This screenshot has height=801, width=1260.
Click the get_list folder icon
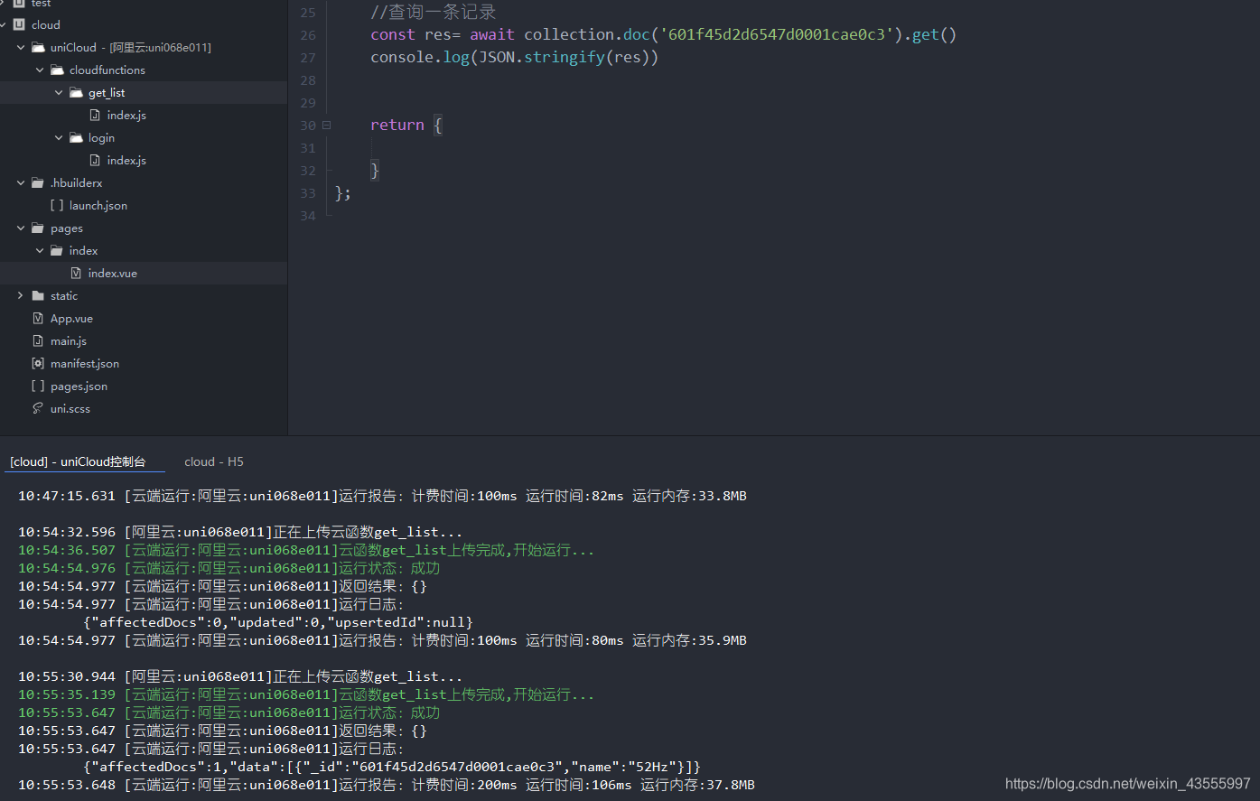coord(76,93)
